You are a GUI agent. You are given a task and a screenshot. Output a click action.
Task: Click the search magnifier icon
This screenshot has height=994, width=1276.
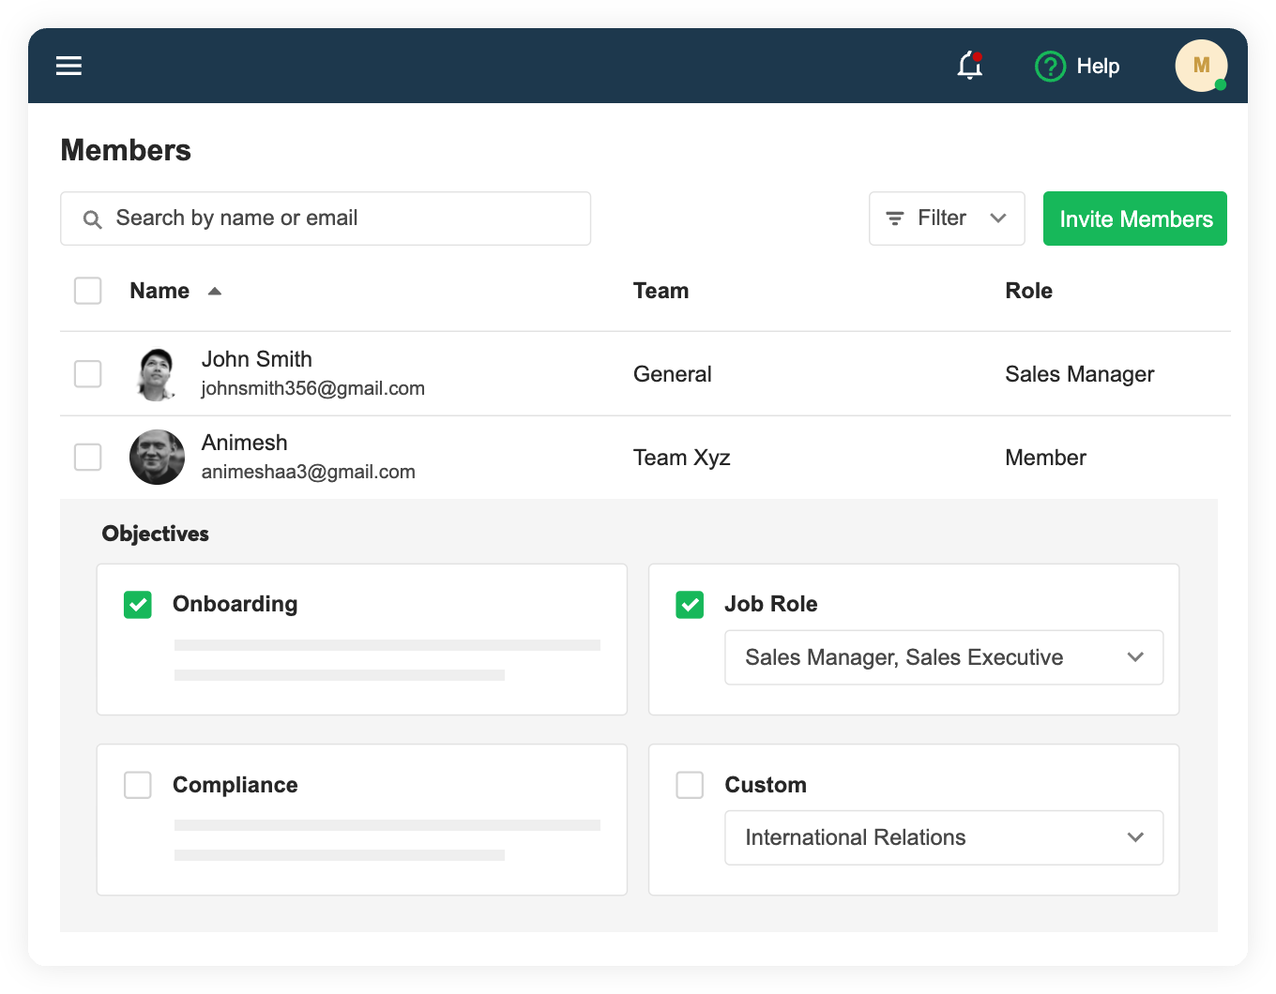(x=92, y=219)
